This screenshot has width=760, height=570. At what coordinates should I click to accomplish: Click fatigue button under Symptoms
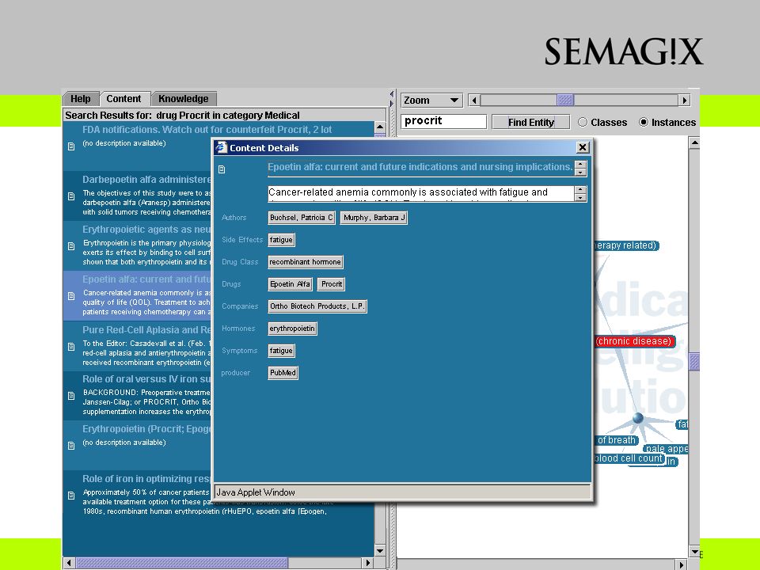281,351
